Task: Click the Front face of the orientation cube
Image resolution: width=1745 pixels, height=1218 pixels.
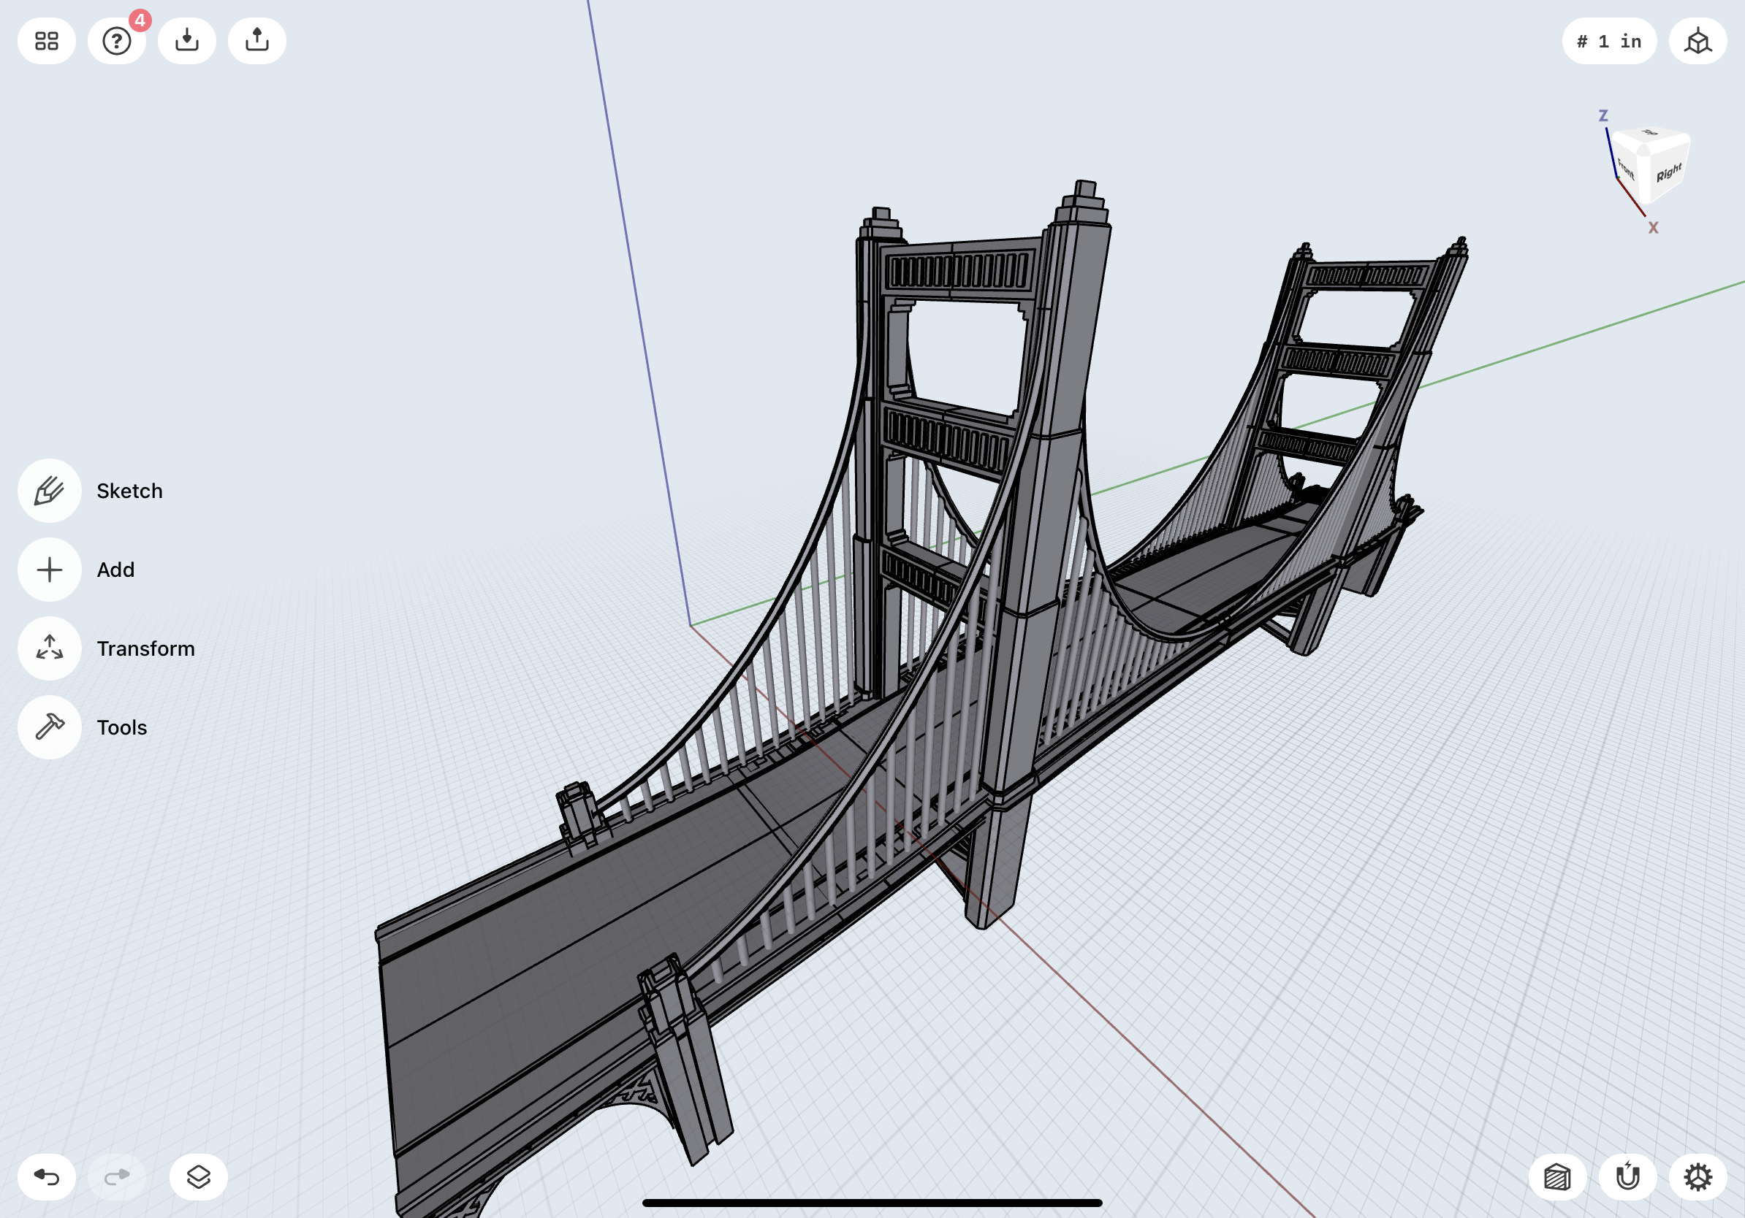Action: tap(1627, 169)
